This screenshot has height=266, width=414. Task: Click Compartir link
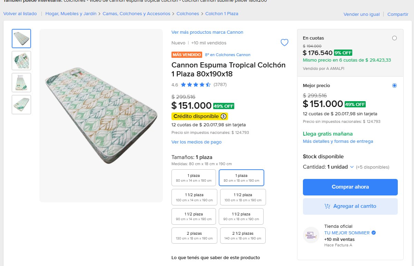coord(398,14)
